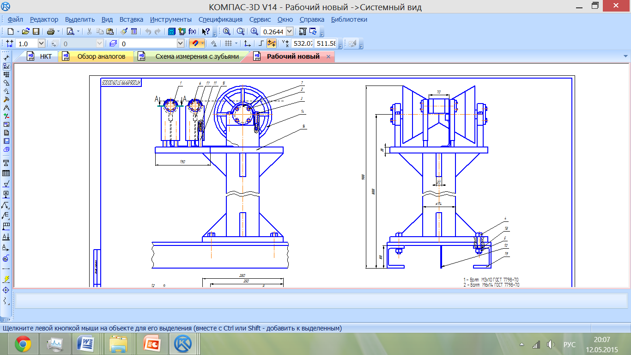Select the text tool 'T' in sidebar

coord(6,163)
